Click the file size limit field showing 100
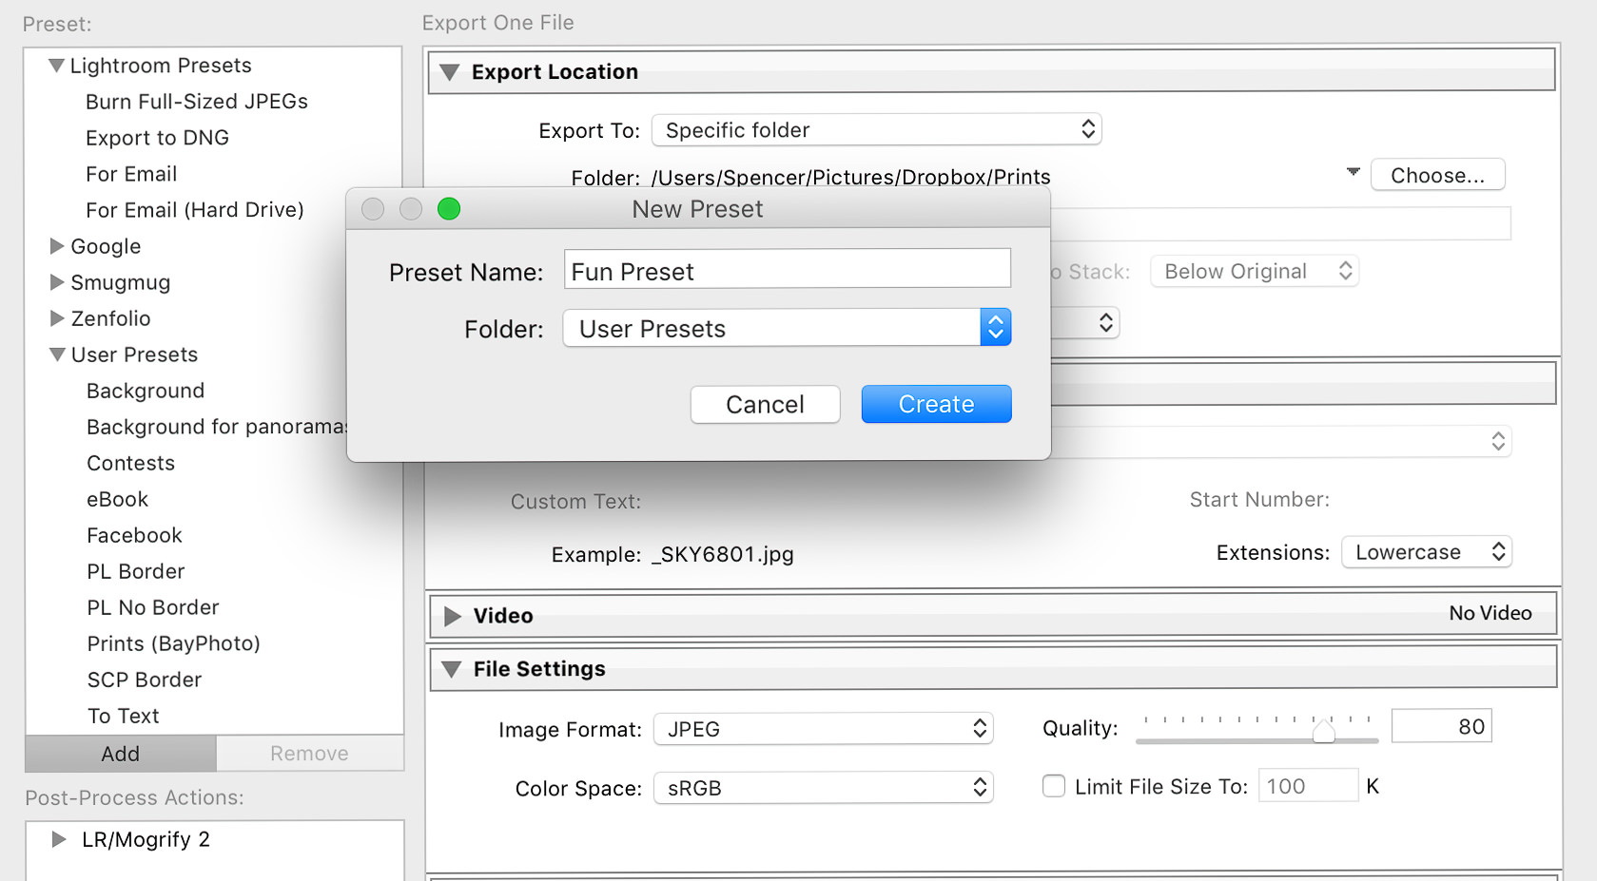The image size is (1597, 881). [1308, 786]
